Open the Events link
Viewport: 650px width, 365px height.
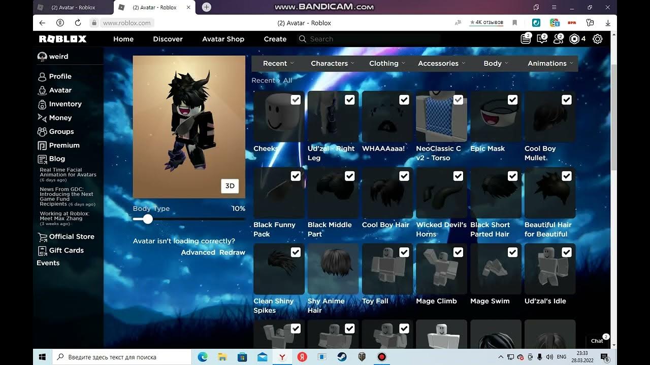point(48,263)
